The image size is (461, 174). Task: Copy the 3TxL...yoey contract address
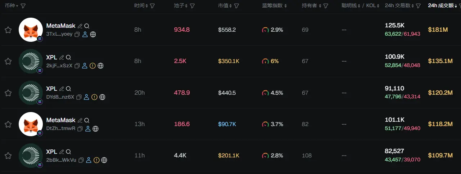click(77, 35)
